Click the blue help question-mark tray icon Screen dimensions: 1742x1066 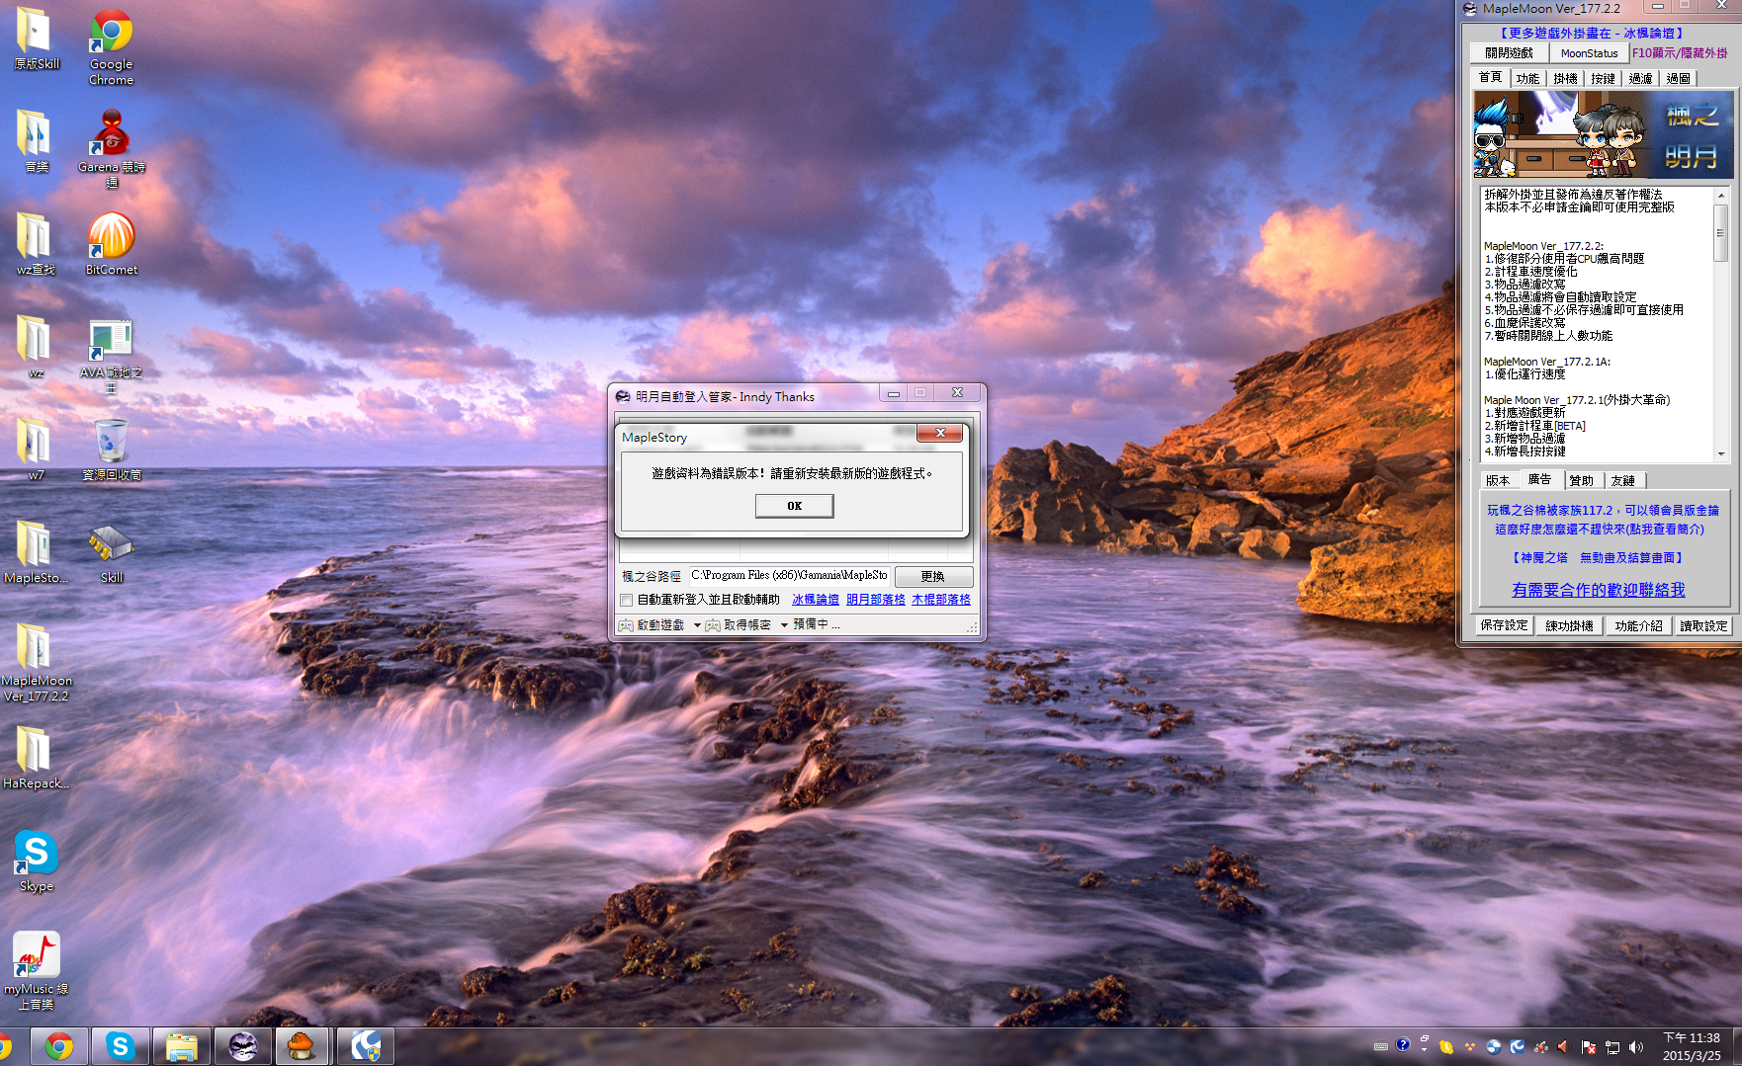point(1403,1045)
